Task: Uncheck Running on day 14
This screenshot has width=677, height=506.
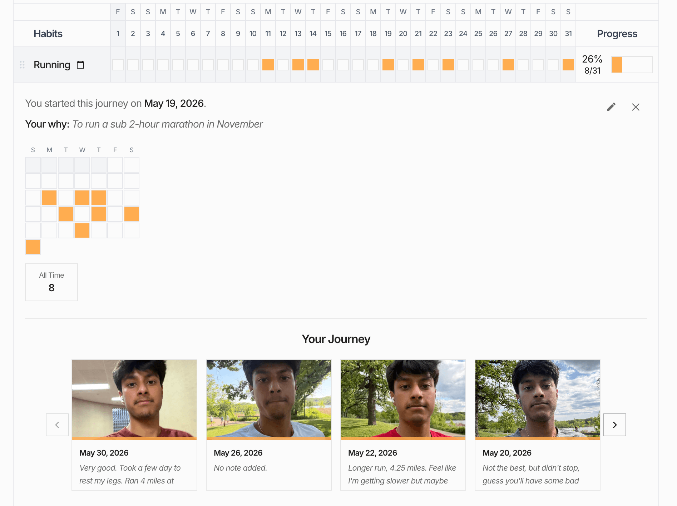Action: 313,65
